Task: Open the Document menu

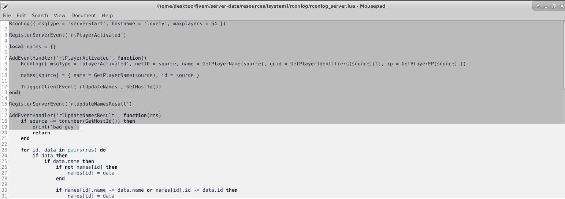Action: pos(83,15)
